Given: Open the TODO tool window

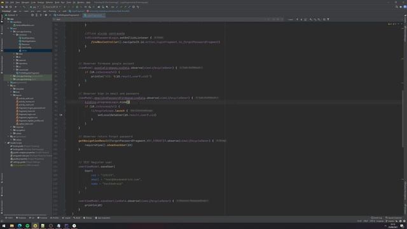Looking at the screenshot, I should 9,218.
